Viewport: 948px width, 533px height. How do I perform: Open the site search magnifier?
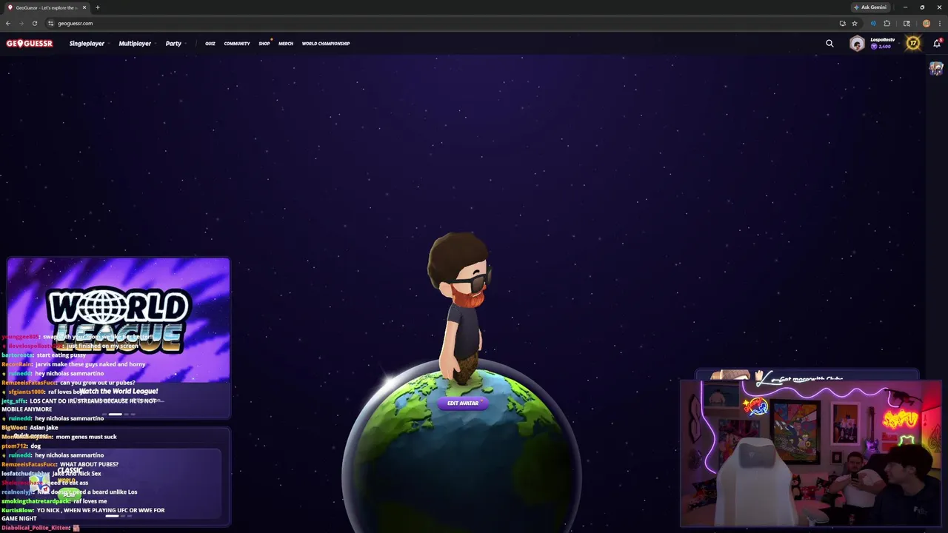(829, 44)
